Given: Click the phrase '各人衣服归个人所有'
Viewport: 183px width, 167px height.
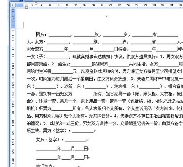Looking at the screenshot, I should point(103,108).
